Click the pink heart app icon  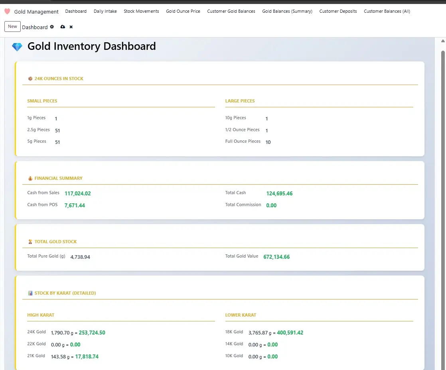click(7, 12)
